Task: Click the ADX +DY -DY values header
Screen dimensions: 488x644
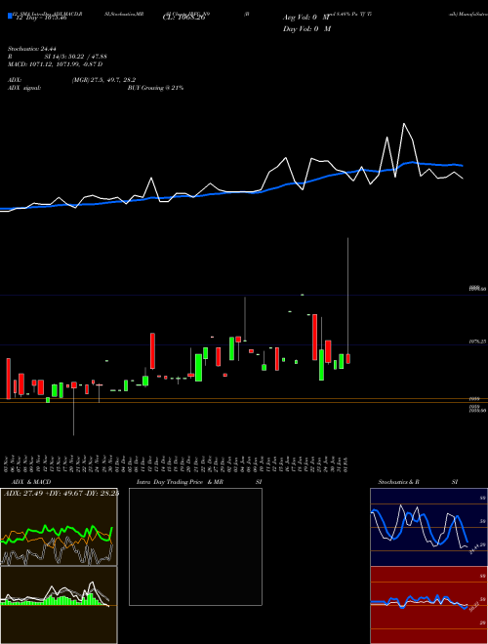Action: [x=61, y=493]
